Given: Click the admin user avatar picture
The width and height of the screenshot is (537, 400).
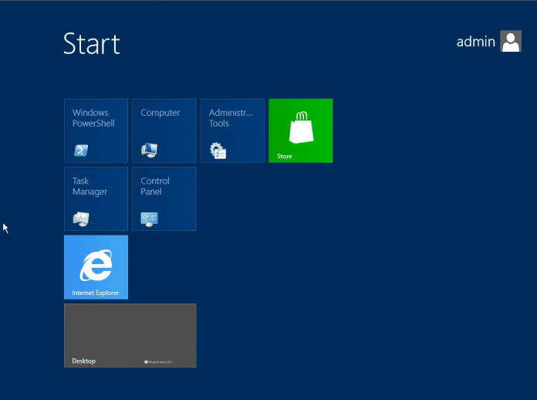Looking at the screenshot, I should pos(511,42).
